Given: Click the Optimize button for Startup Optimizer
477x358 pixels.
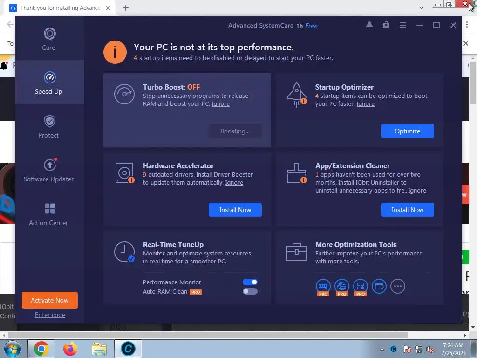Looking at the screenshot, I should (407, 131).
